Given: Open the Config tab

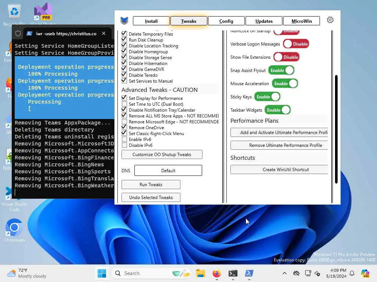Looking at the screenshot, I should pyautogui.click(x=226, y=21).
